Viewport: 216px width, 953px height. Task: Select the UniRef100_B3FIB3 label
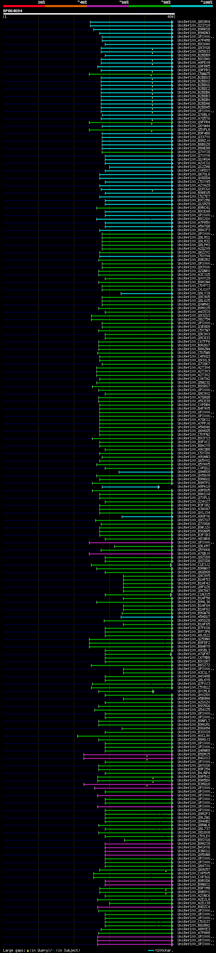[x=193, y=535]
